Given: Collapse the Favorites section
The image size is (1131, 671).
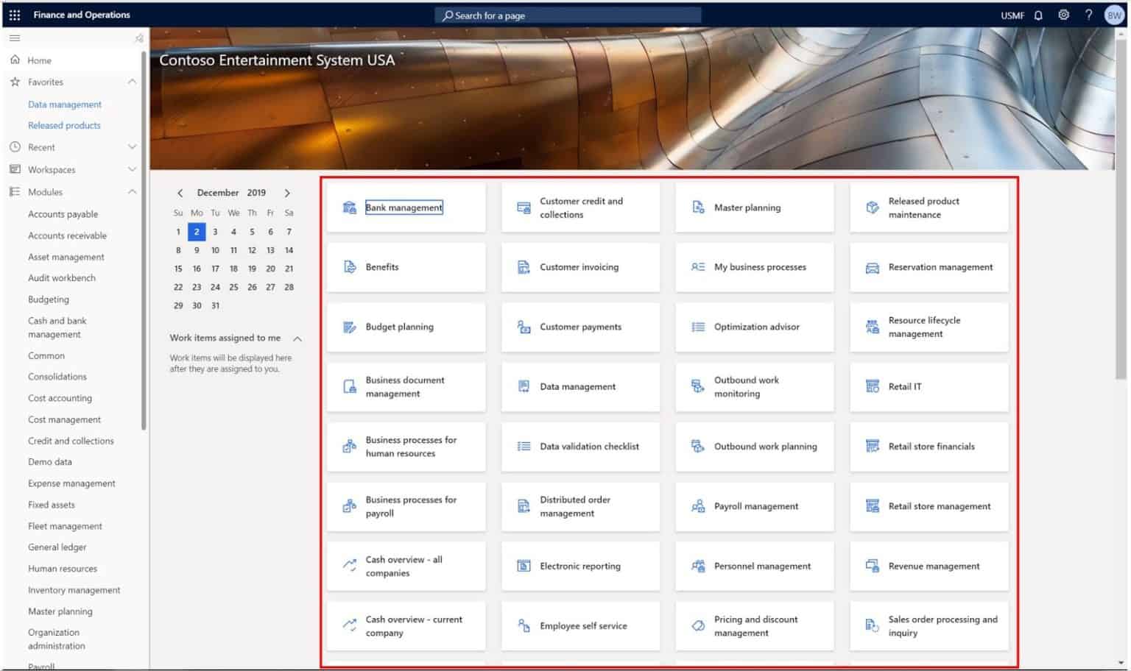Looking at the screenshot, I should (133, 82).
